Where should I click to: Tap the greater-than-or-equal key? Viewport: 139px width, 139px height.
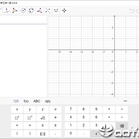[55, 125]
